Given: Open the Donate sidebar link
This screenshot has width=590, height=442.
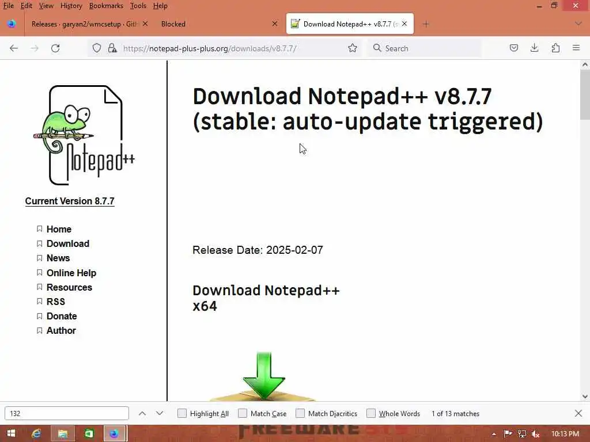Looking at the screenshot, I should tap(62, 316).
